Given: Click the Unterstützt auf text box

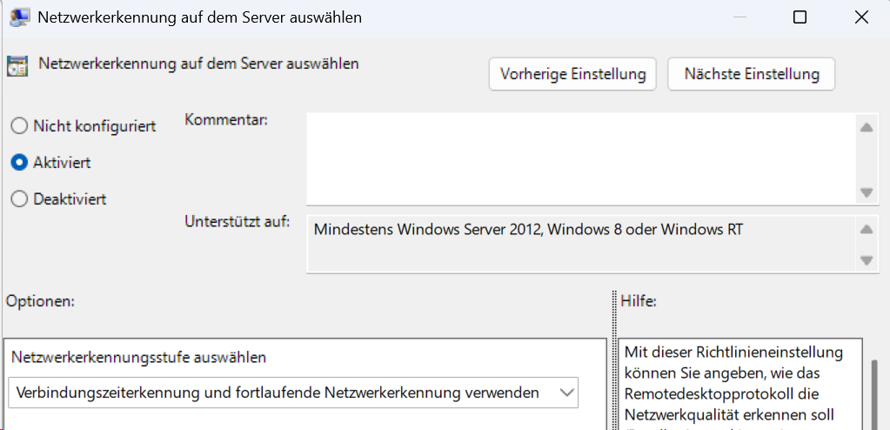Looking at the screenshot, I should [579, 244].
